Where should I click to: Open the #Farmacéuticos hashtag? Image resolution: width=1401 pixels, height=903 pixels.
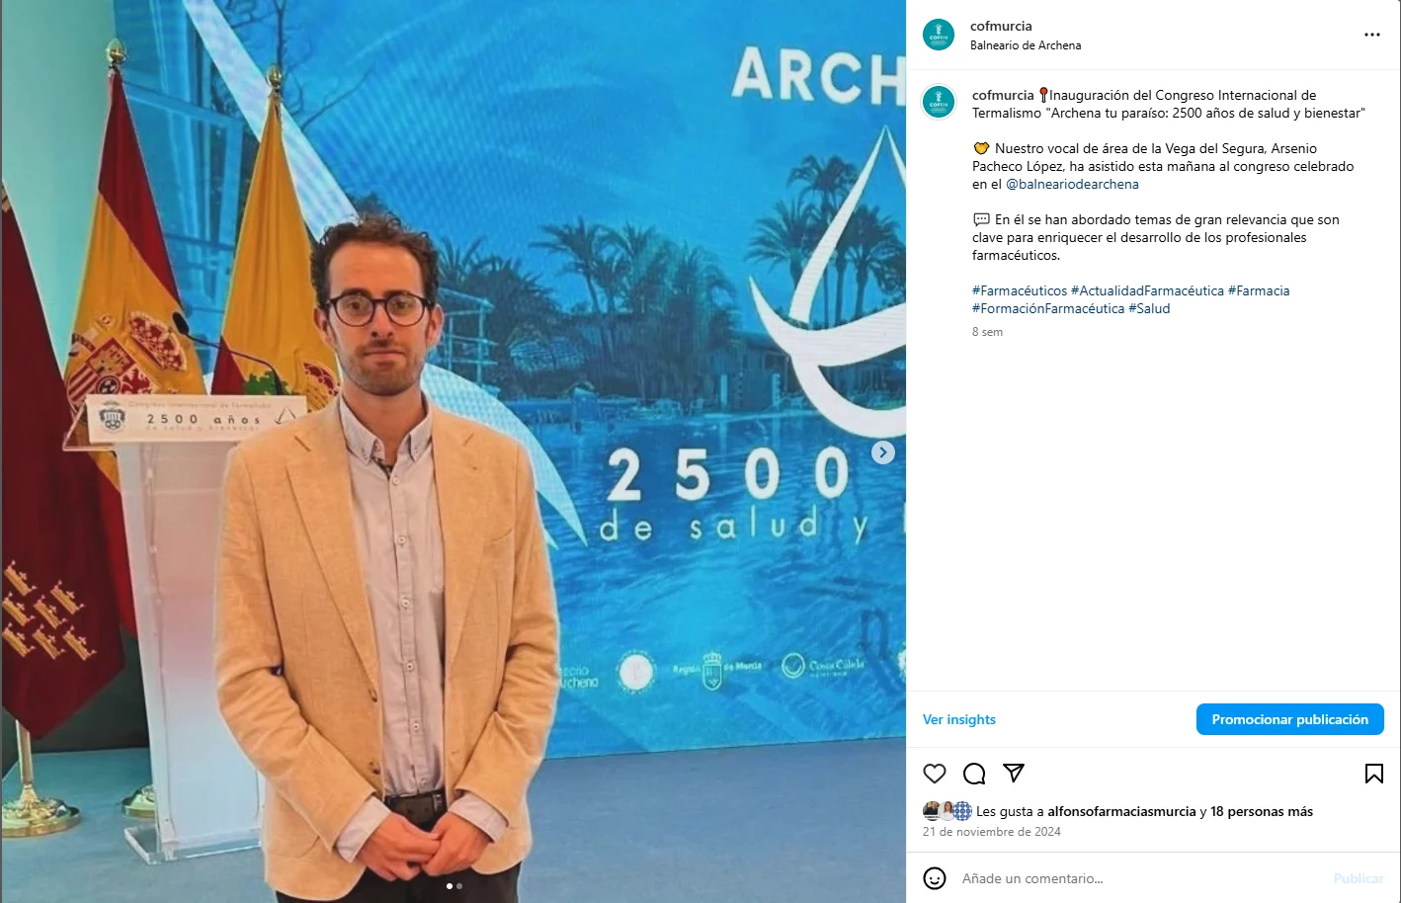pyautogui.click(x=1020, y=290)
